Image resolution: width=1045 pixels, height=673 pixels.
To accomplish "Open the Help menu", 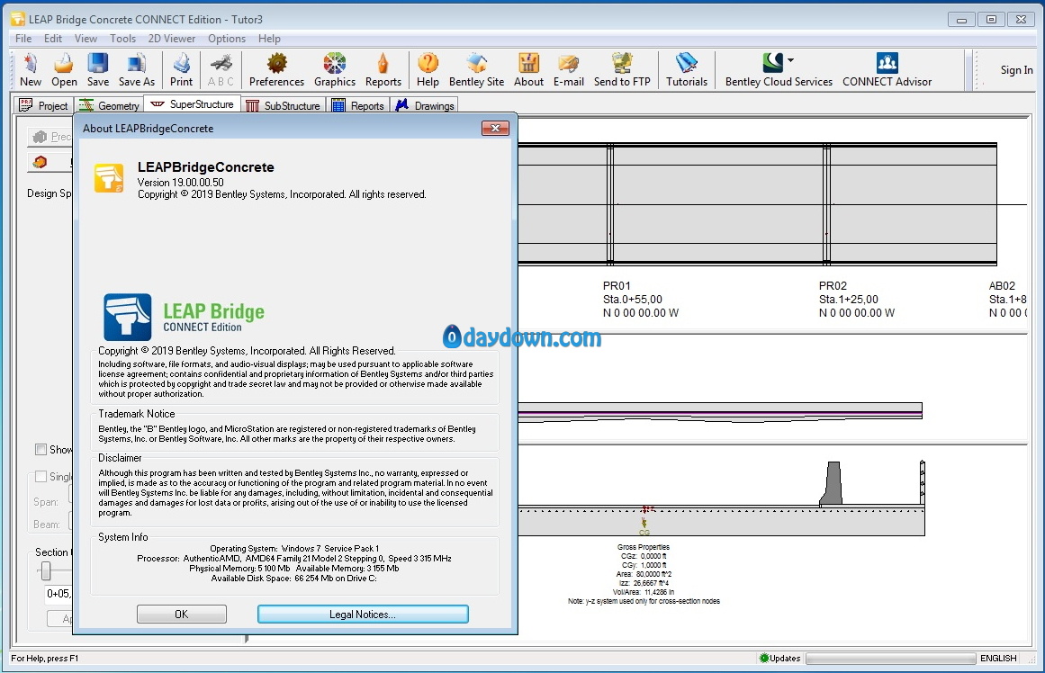I will click(x=269, y=39).
